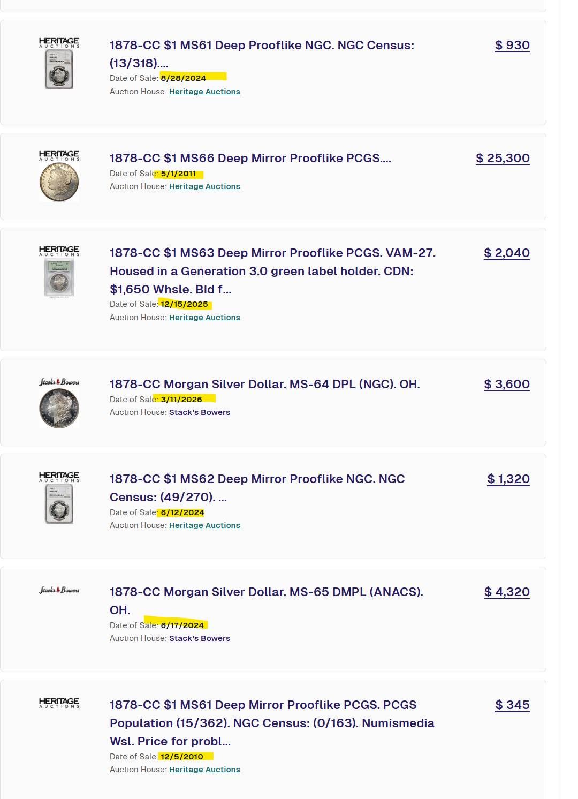
Task: Click the Heritage logo in the first listing
Action: click(x=59, y=43)
